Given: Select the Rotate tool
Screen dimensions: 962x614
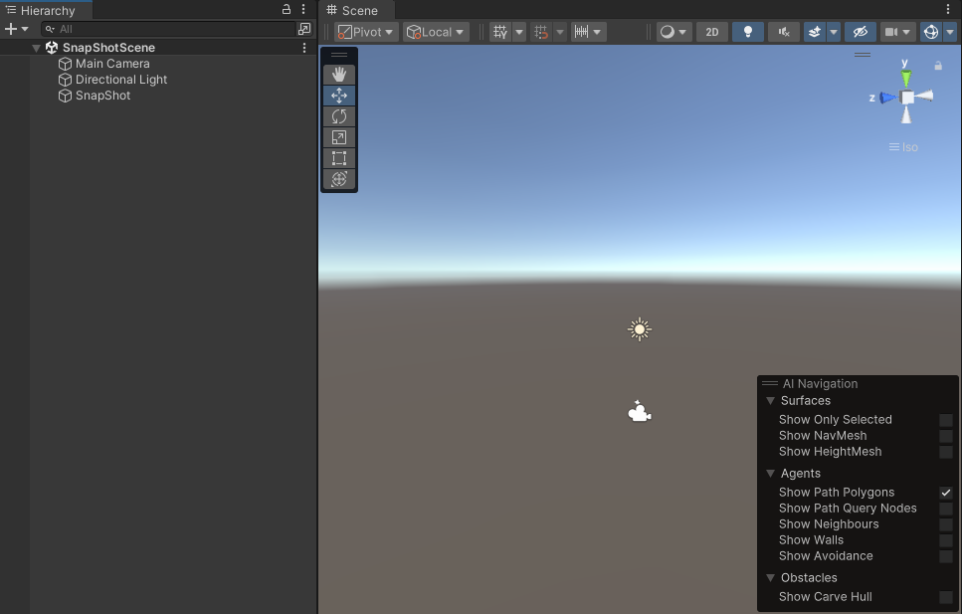Looking at the screenshot, I should 339,116.
